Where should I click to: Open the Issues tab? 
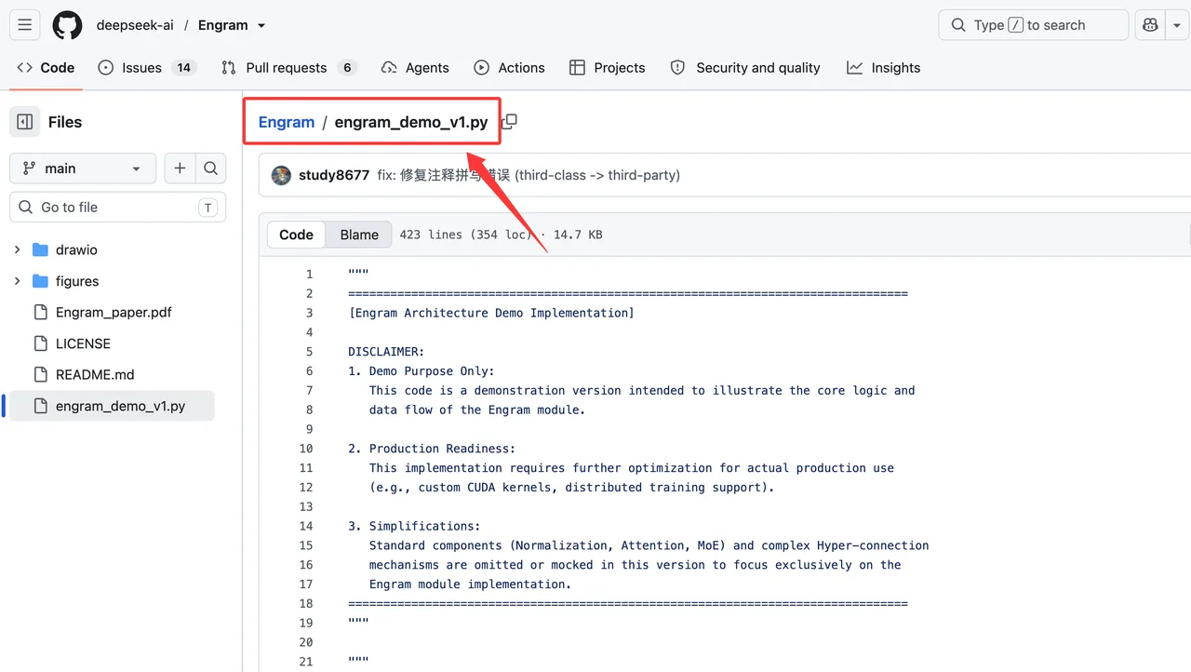coord(147,68)
